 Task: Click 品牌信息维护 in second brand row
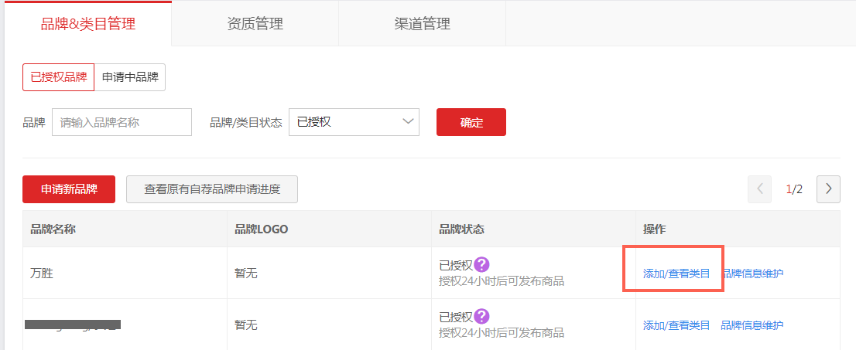pos(752,325)
